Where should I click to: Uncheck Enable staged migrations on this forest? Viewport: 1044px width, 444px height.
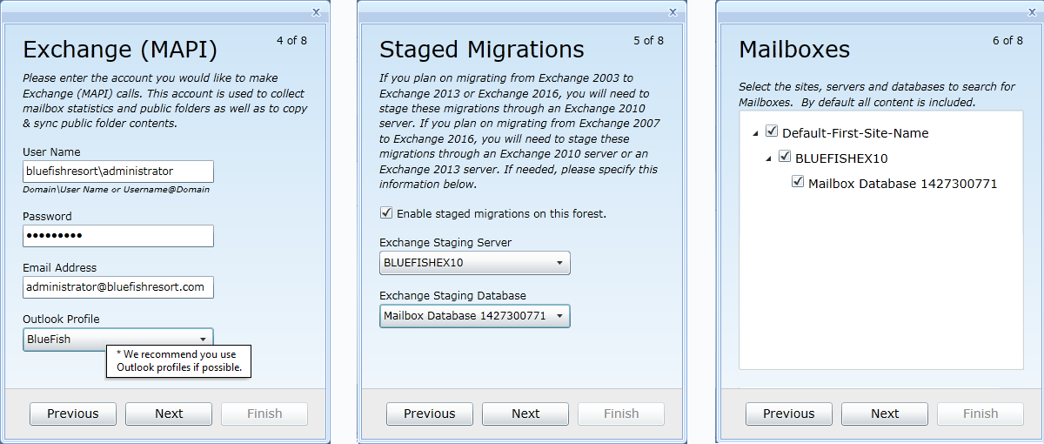click(x=386, y=213)
